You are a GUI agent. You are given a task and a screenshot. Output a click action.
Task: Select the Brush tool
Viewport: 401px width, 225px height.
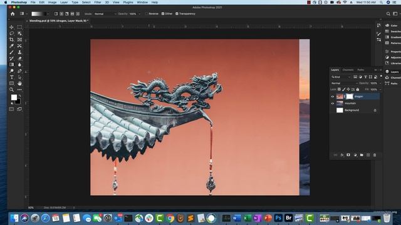pyautogui.click(x=11, y=52)
